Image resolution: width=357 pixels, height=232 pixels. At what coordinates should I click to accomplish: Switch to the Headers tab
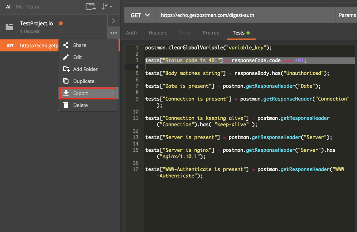coord(158,33)
